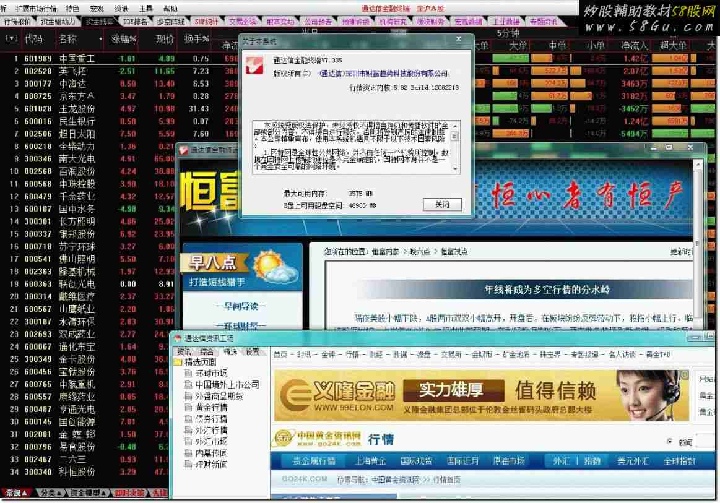
Task: Click the 义隆金融 banner advertisement
Action: click(x=481, y=395)
